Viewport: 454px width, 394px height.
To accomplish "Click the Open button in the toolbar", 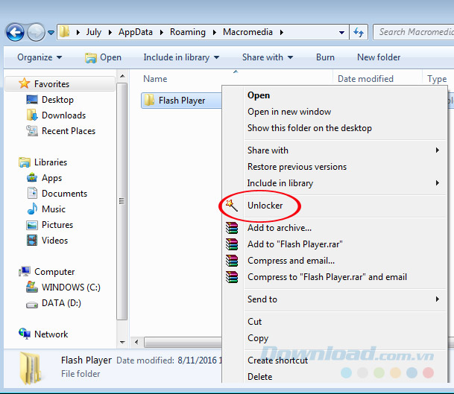I will pyautogui.click(x=103, y=57).
